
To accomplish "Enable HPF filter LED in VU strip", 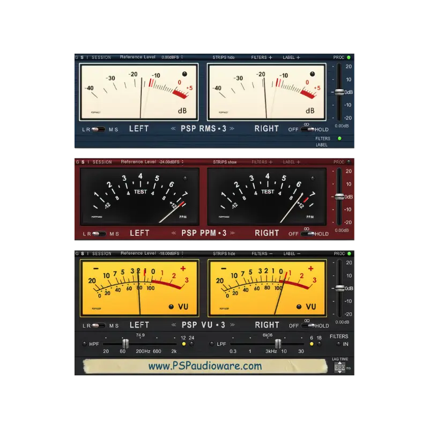I will coord(84,344).
